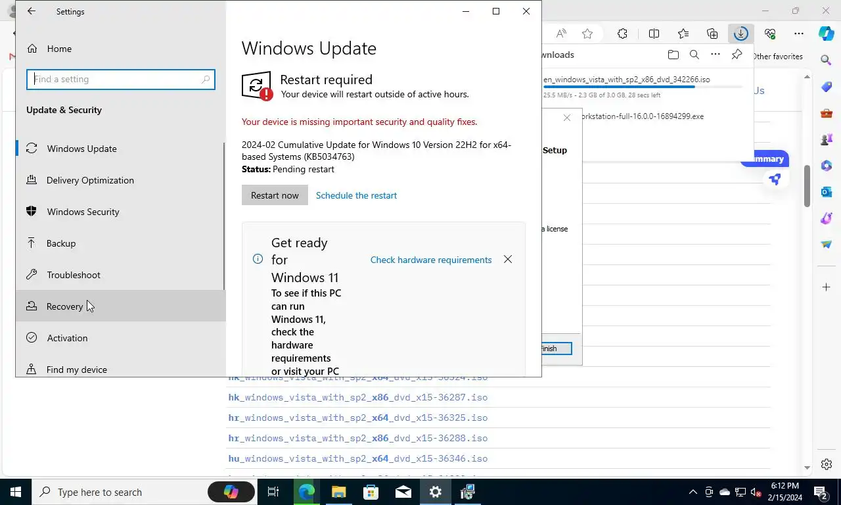841x505 pixels.
Task: Open the Troubleshoot page
Action: coord(121,275)
